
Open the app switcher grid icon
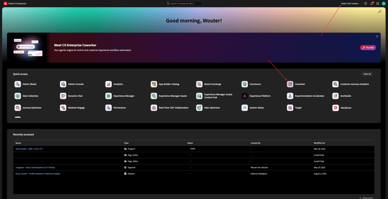coord(378,4)
